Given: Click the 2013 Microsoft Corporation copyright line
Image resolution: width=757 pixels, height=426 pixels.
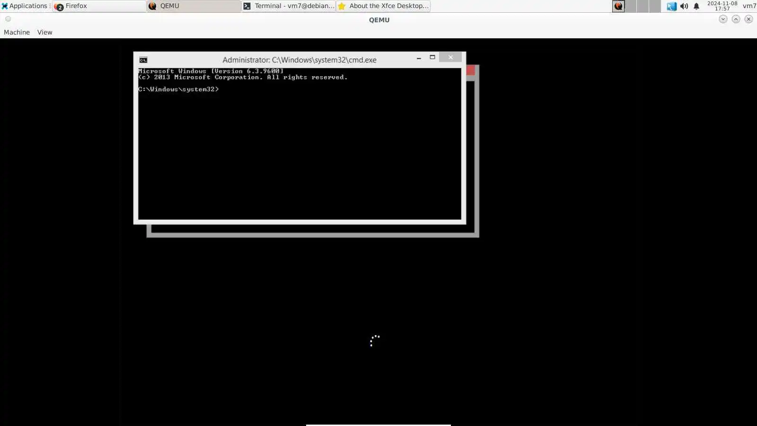Looking at the screenshot, I should point(243,77).
